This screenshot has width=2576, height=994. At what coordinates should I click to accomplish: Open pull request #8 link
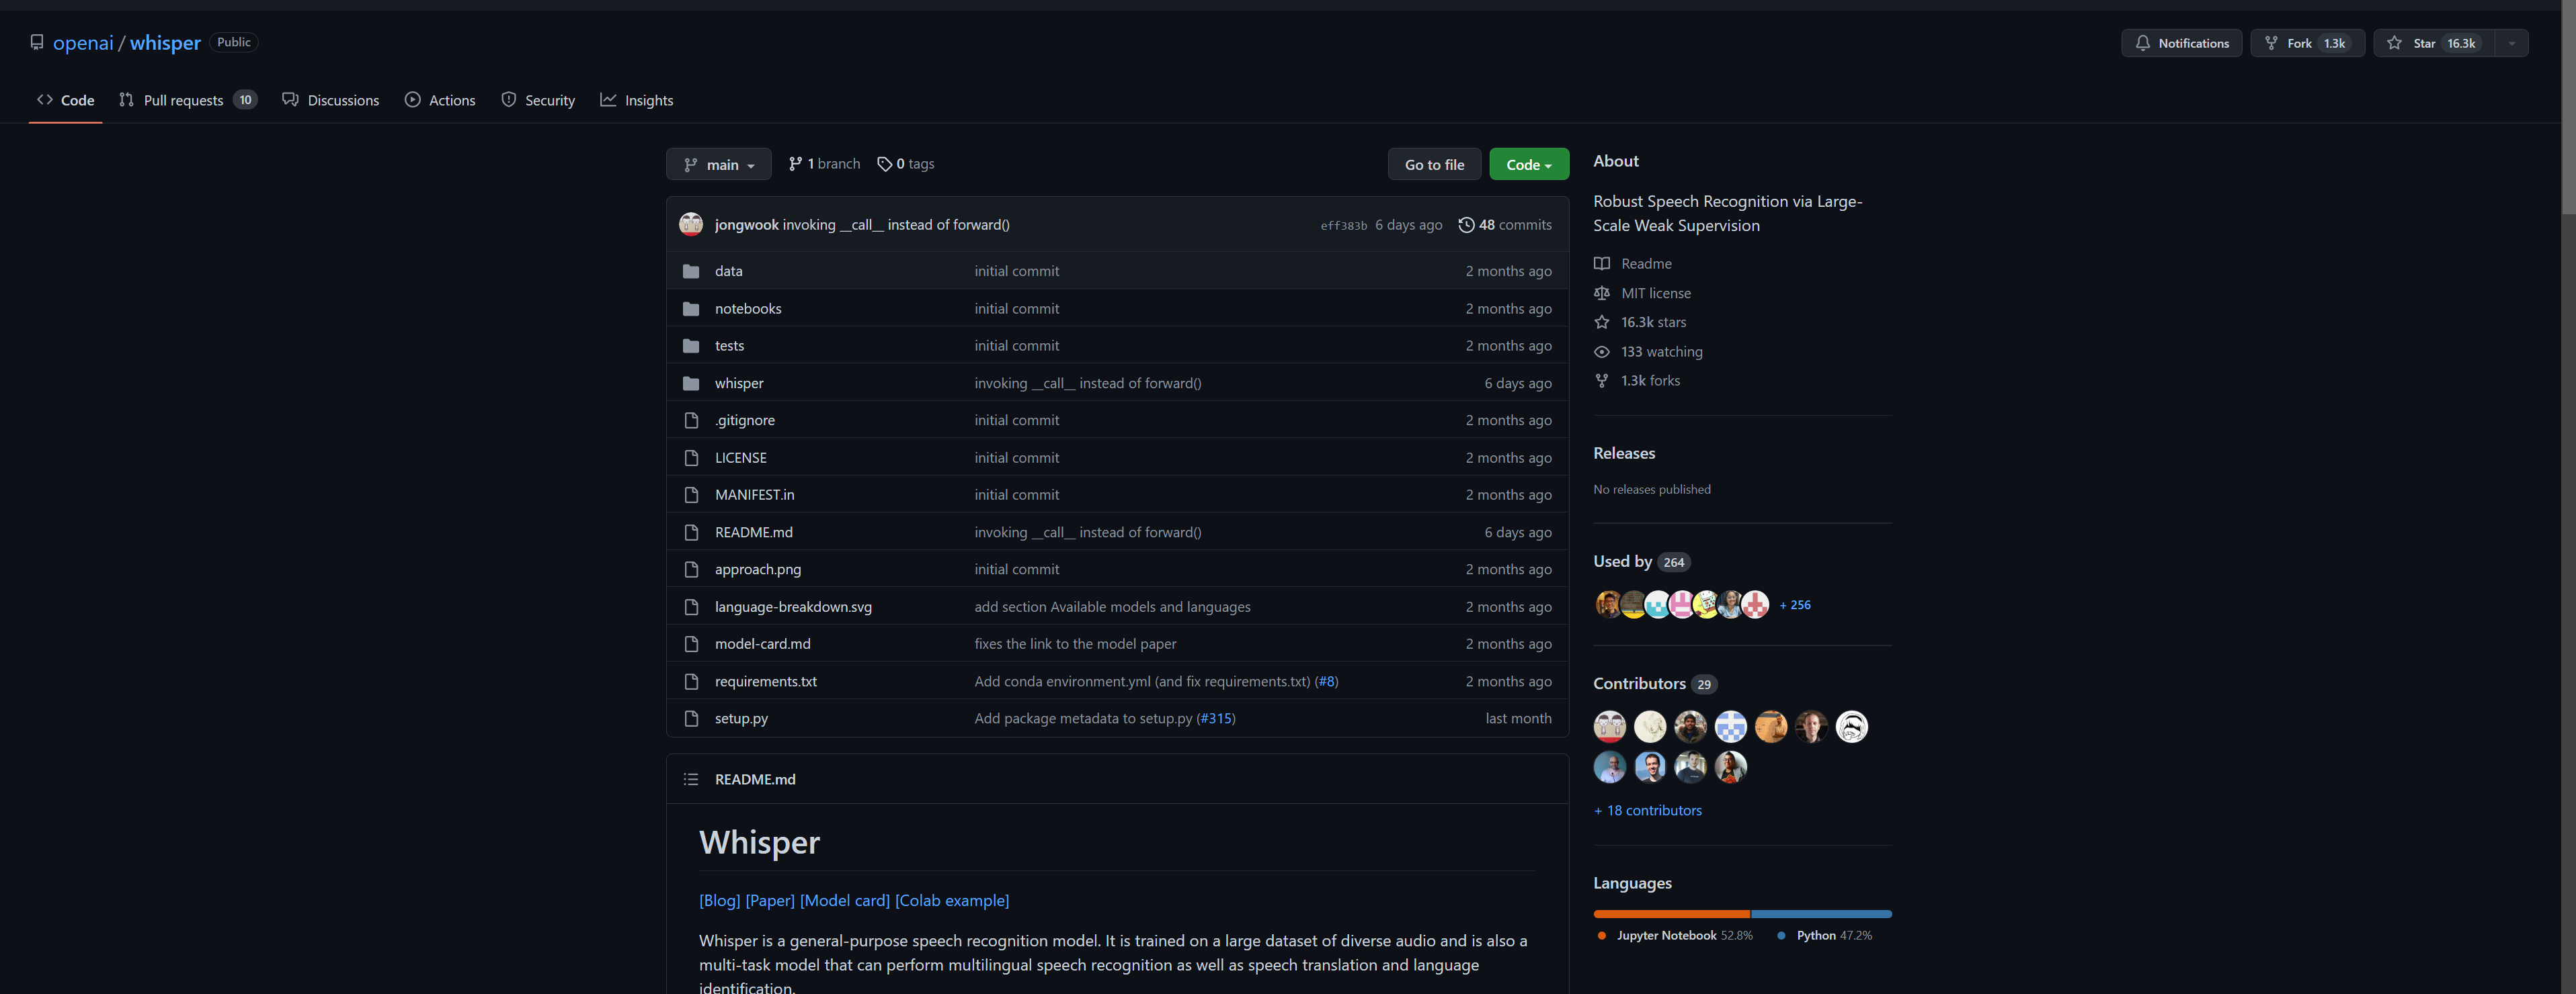[1326, 681]
